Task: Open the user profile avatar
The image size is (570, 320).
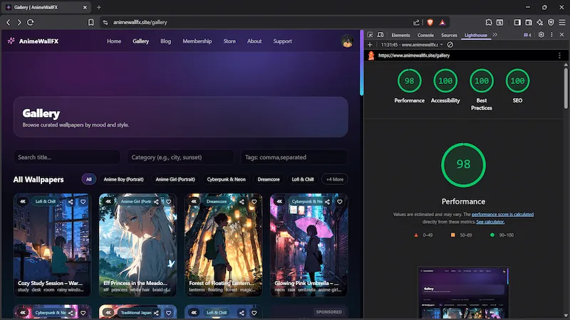Action: pyautogui.click(x=347, y=41)
